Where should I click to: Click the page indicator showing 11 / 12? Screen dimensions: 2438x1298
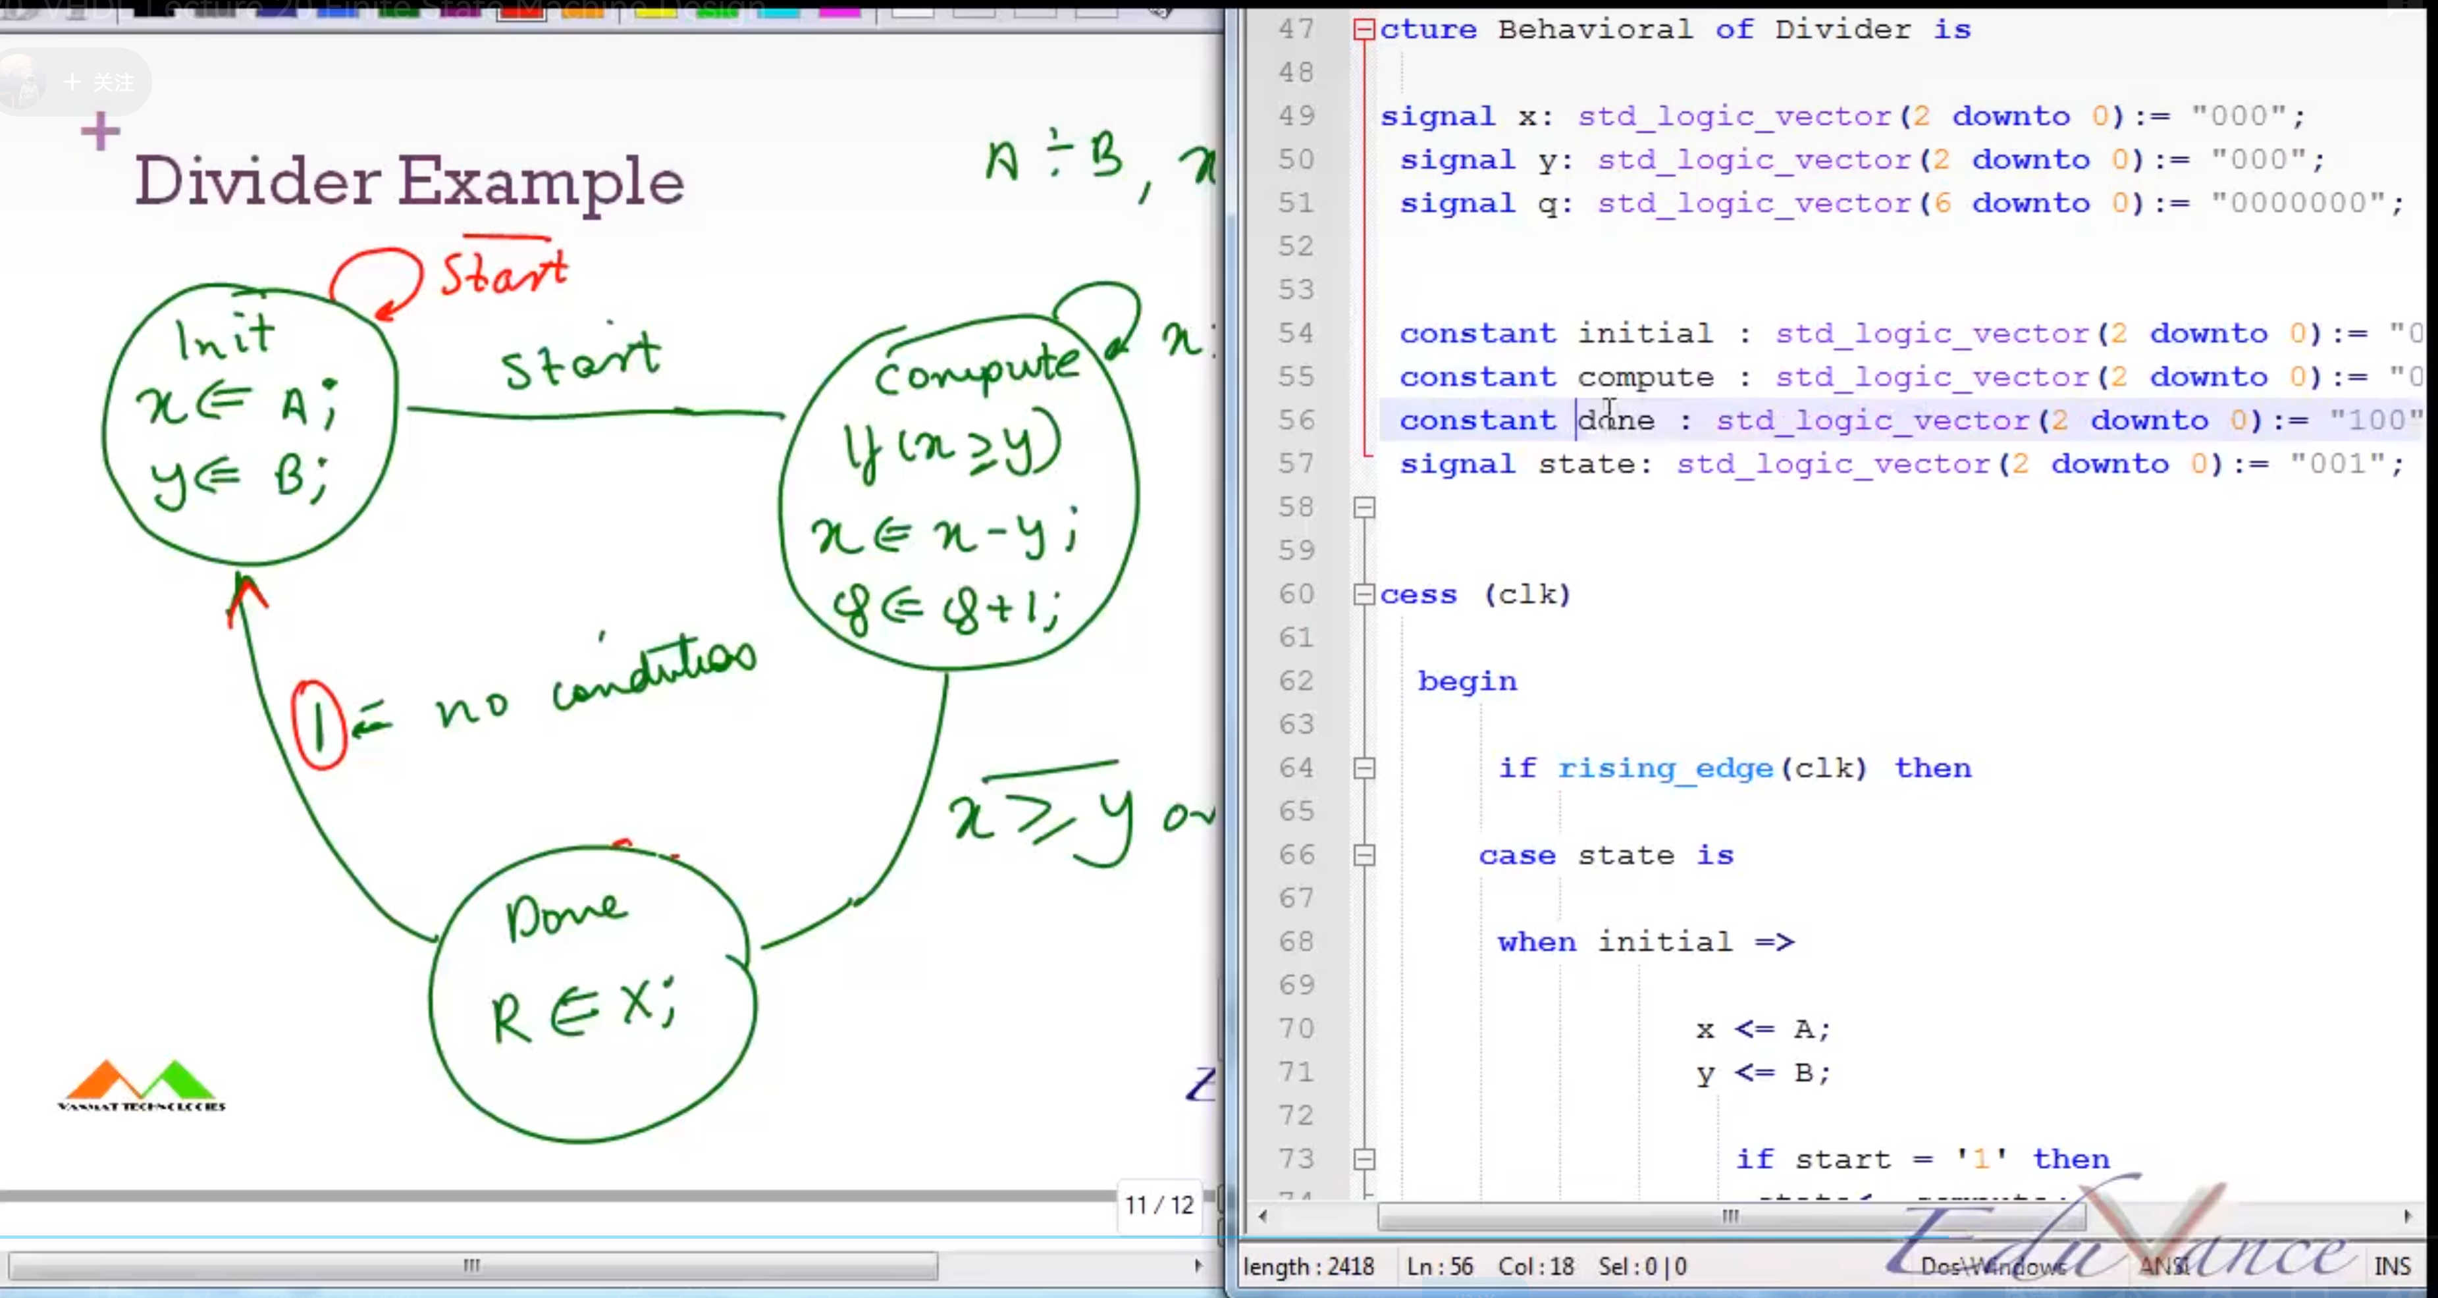pyautogui.click(x=1159, y=1205)
